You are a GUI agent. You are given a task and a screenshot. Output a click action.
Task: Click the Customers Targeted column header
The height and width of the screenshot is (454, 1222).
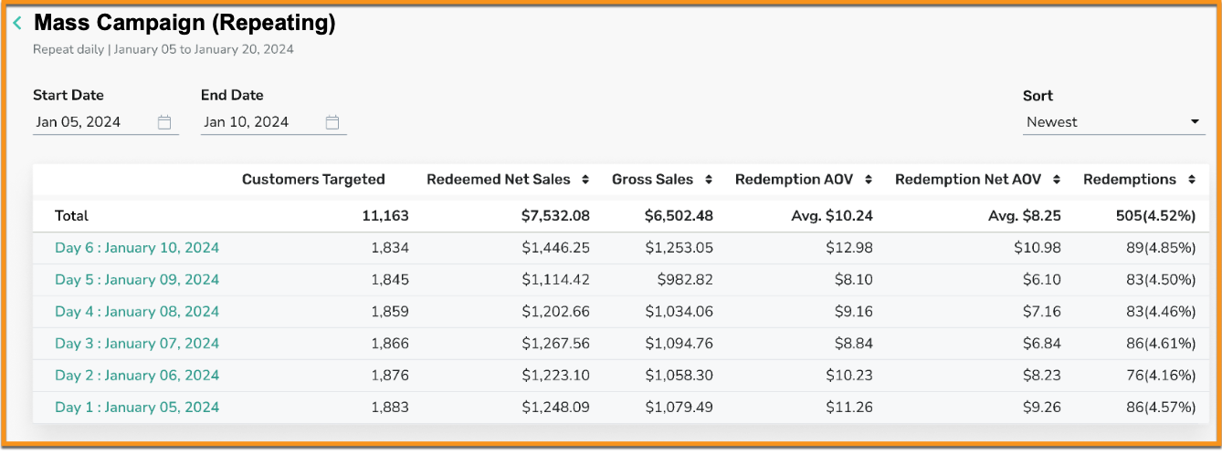pyautogui.click(x=313, y=180)
